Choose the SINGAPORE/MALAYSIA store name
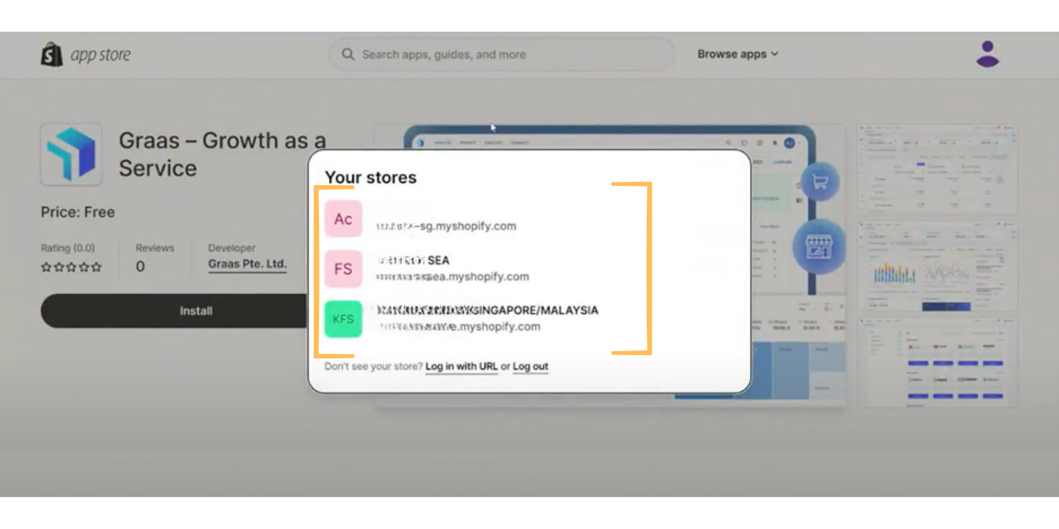 click(x=487, y=310)
